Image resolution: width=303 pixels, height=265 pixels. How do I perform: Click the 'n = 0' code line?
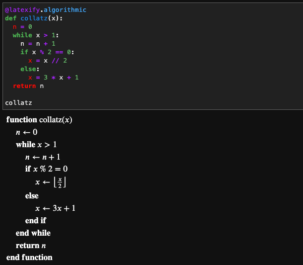click(22, 27)
